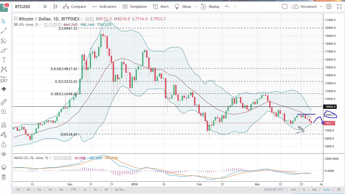
Task: Toggle log scale
Action: [x=314, y=189]
